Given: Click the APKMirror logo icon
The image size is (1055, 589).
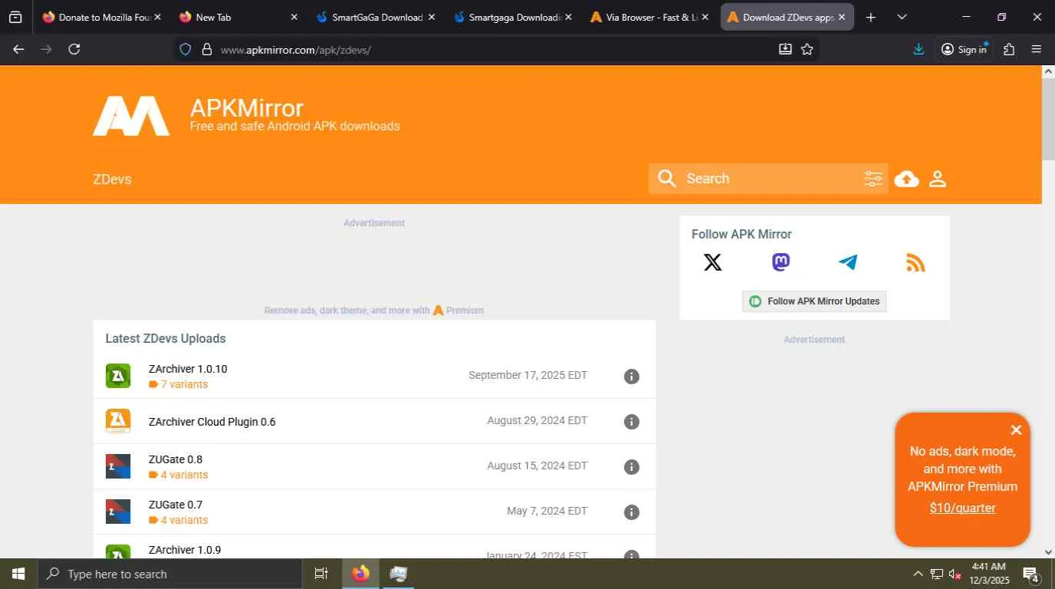Looking at the screenshot, I should 131,116.
